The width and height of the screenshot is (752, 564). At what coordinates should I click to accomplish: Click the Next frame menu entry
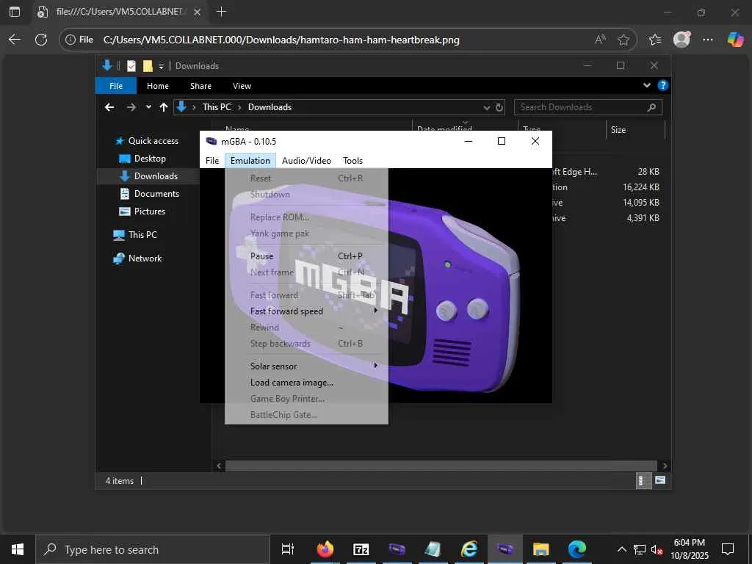(306, 272)
